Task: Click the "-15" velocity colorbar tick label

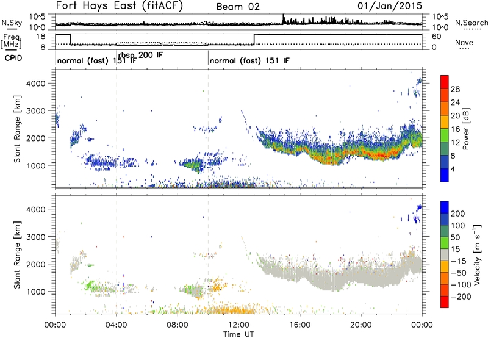Action: coord(459,261)
